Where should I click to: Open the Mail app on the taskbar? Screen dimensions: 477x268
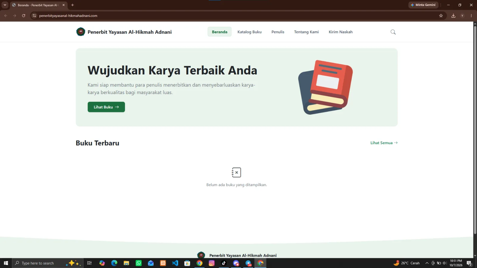151,263
